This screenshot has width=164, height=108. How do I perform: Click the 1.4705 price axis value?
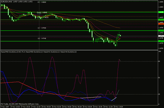click(x=161, y=48)
